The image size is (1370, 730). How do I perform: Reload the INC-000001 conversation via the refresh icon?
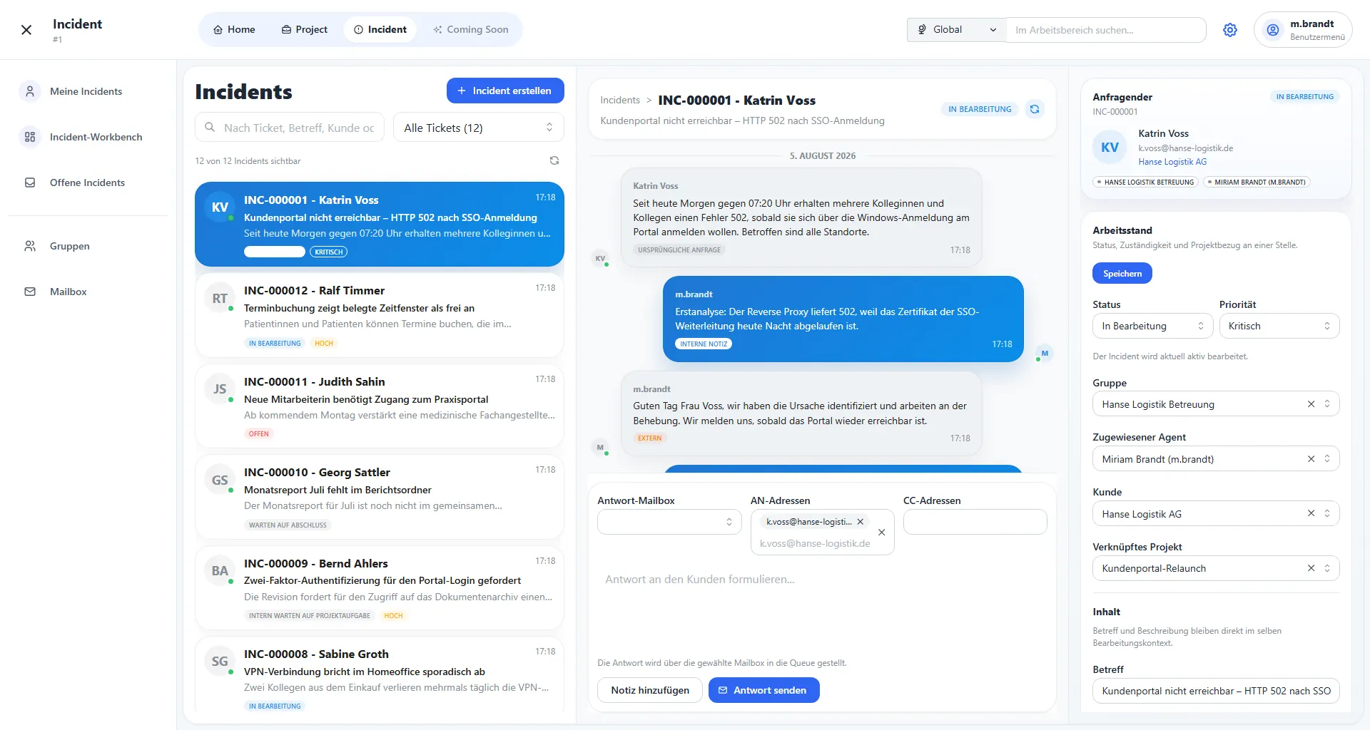[1035, 109]
